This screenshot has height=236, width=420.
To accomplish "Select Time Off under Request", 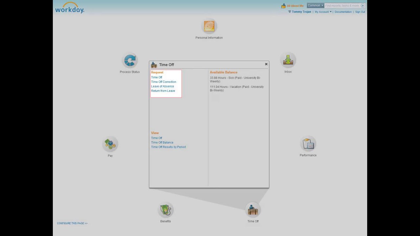I will pos(157,77).
